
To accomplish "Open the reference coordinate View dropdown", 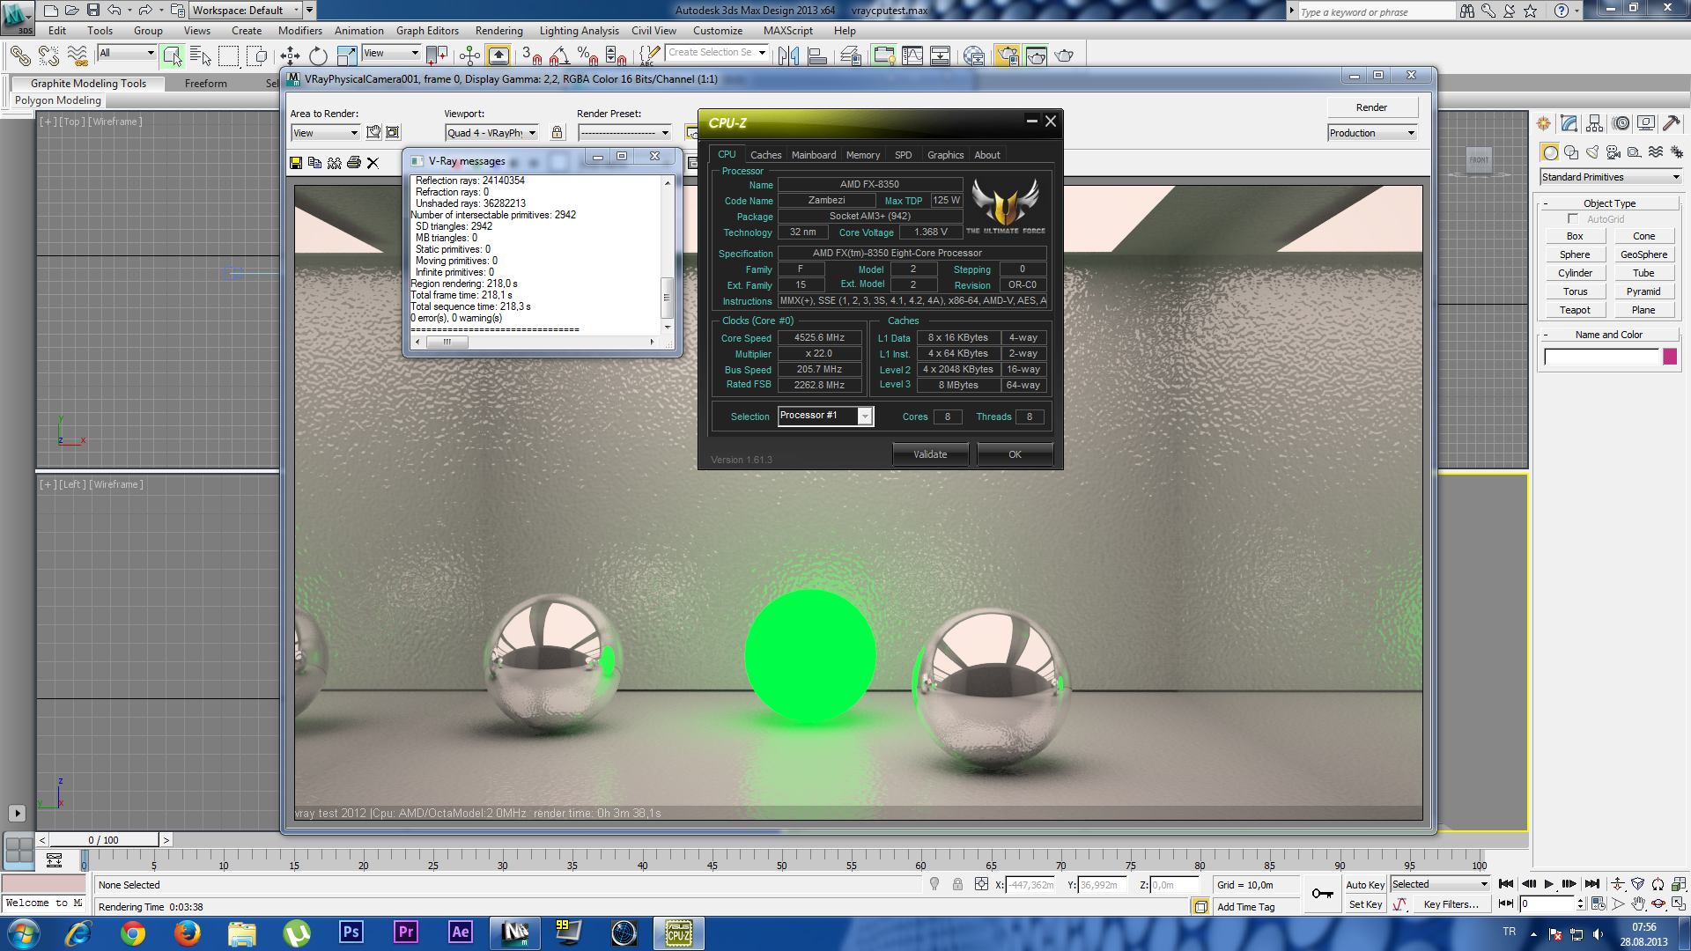I will tap(391, 53).
